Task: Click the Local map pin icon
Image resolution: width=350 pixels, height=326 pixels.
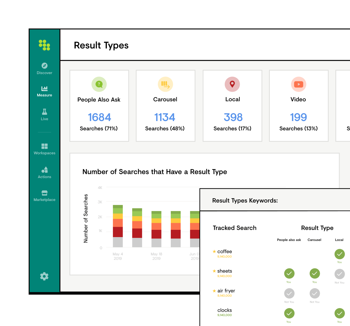Action: click(232, 84)
